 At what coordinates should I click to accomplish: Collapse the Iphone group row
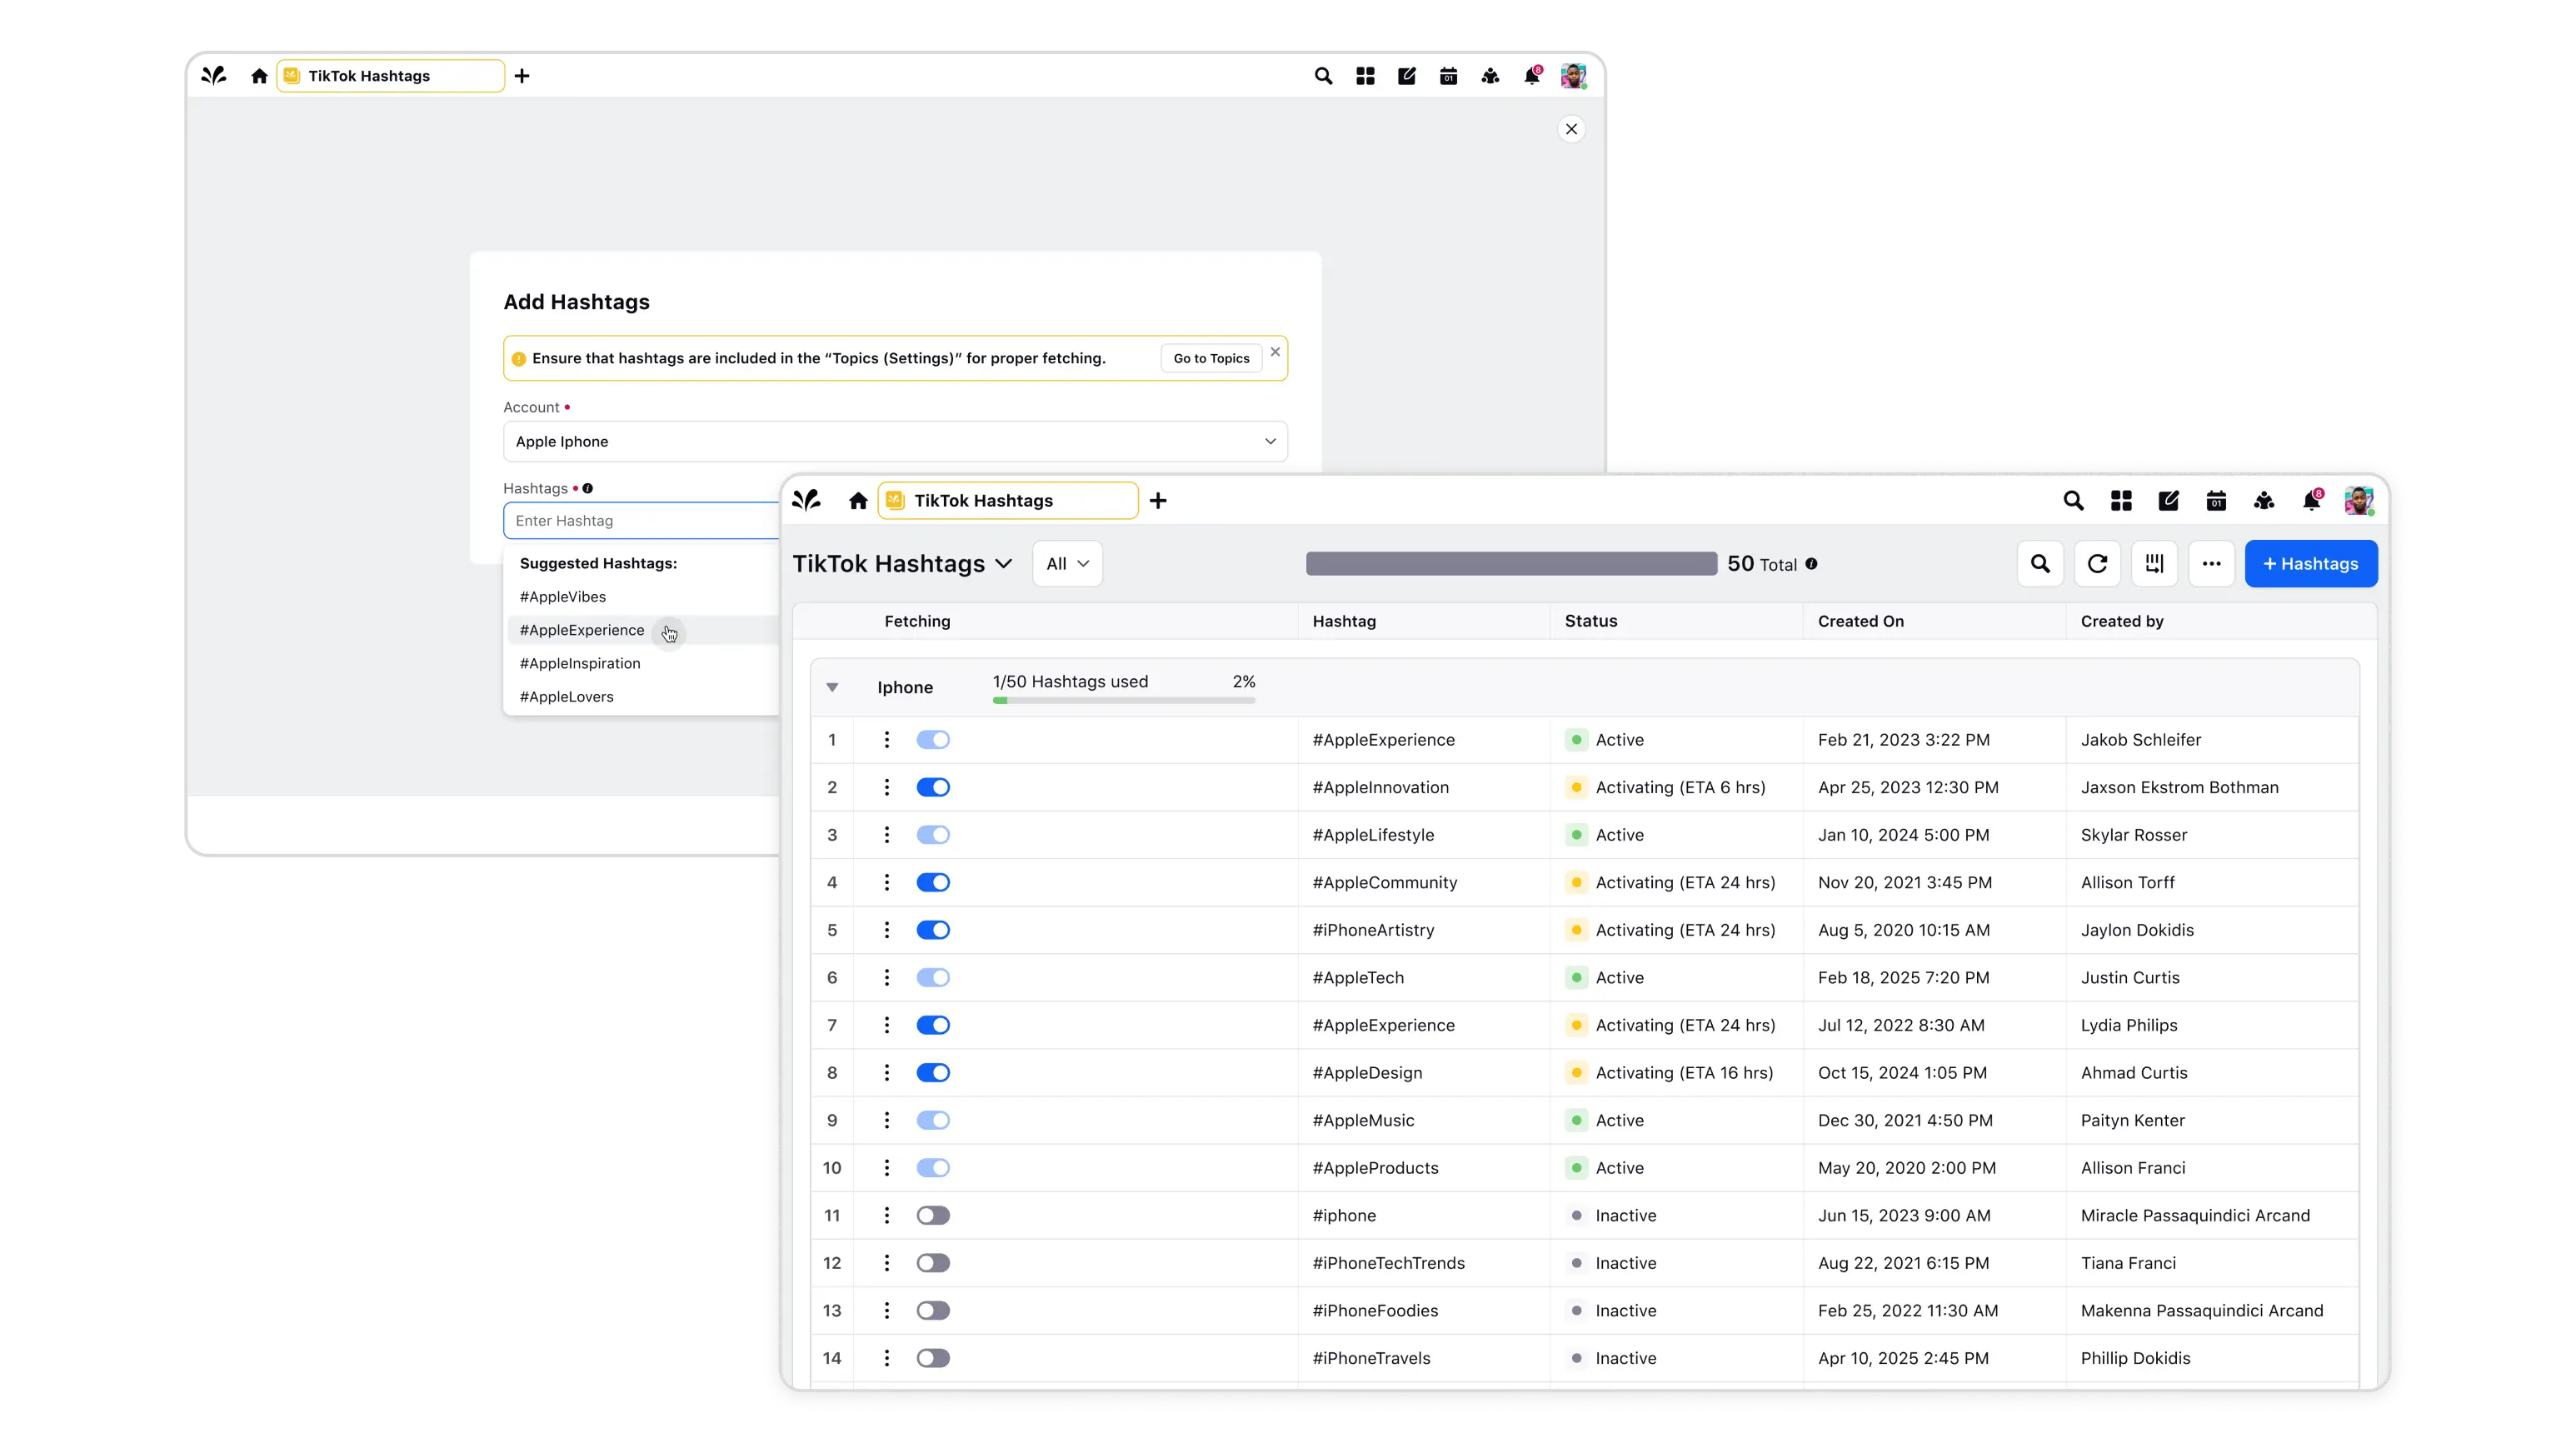pyautogui.click(x=832, y=687)
